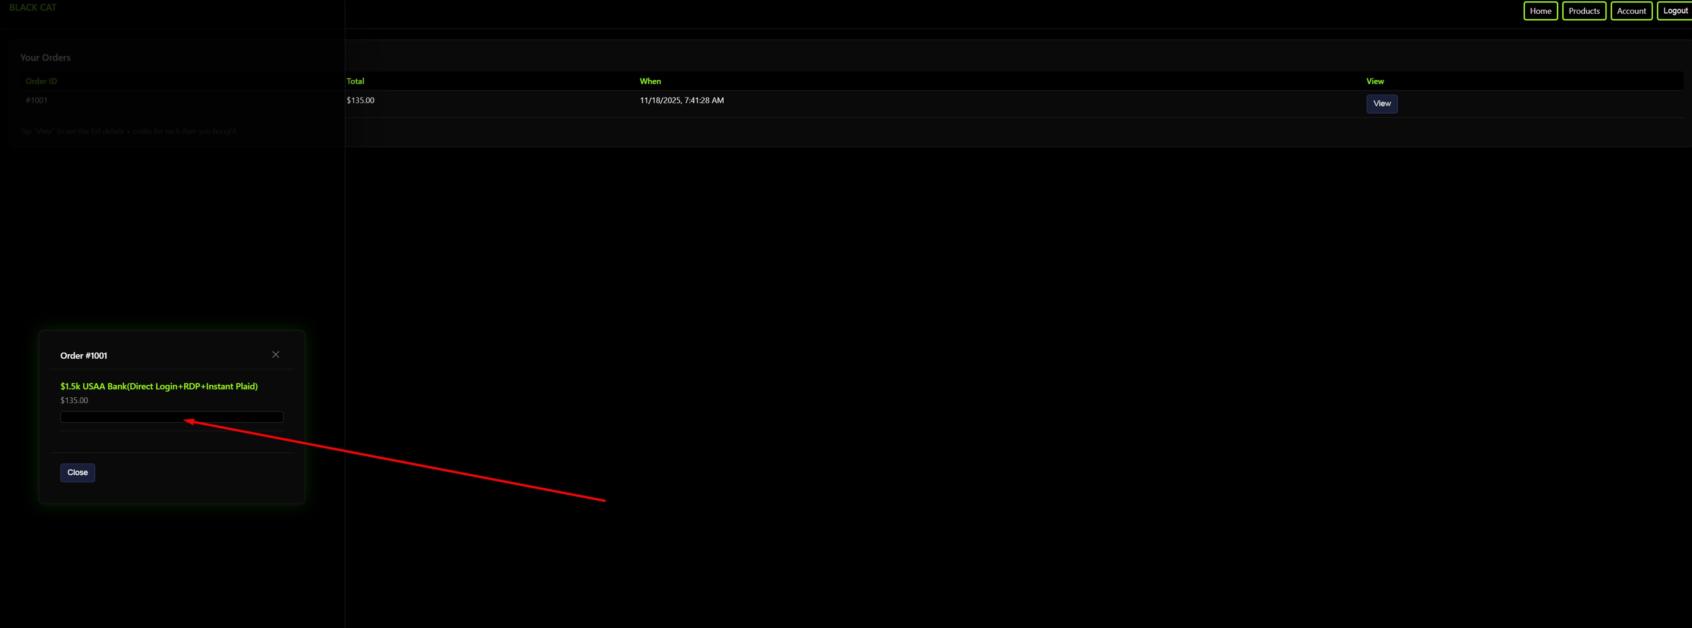Go to the Products page
1692x628 pixels.
pyautogui.click(x=1584, y=11)
